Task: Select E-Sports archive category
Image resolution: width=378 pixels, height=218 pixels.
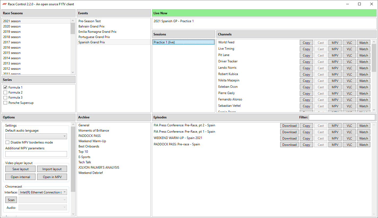Action: 113,157
